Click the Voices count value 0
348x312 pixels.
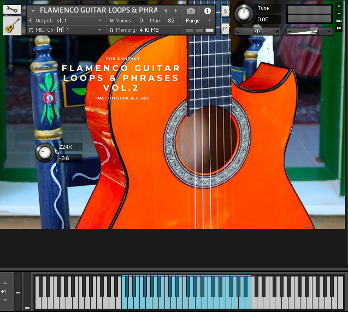(x=141, y=21)
